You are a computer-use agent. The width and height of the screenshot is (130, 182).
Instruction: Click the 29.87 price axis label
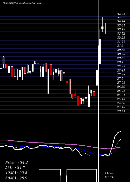point(121,58)
